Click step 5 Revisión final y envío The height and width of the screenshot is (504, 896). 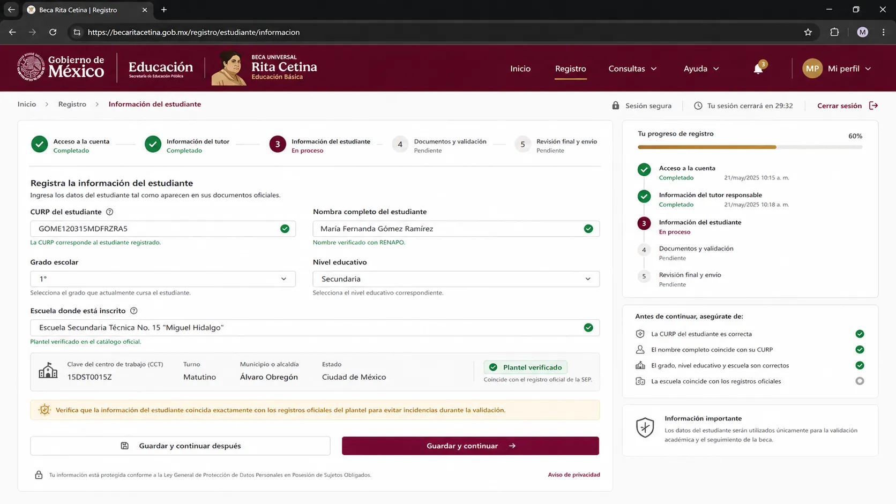tap(556, 145)
